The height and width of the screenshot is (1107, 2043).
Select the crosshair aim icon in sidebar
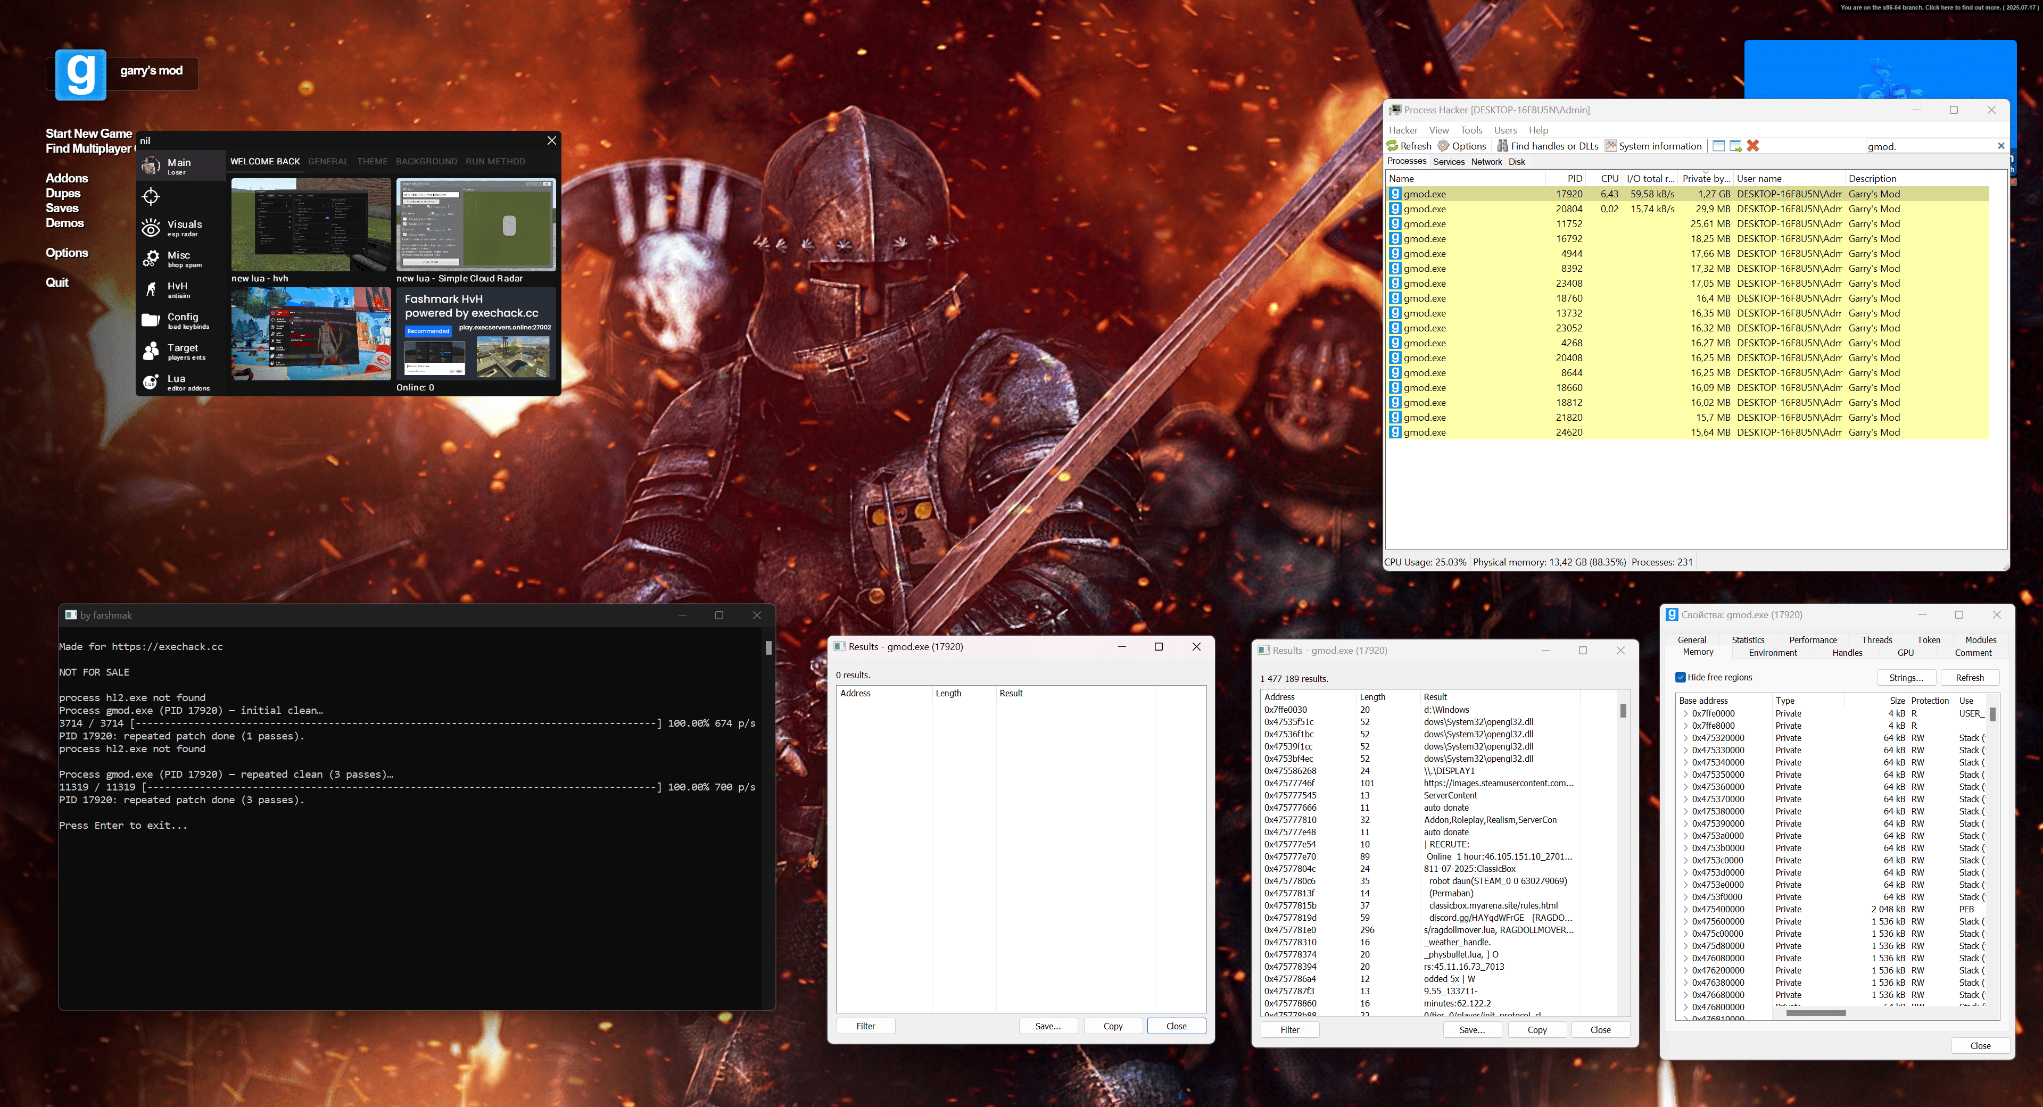click(x=151, y=197)
